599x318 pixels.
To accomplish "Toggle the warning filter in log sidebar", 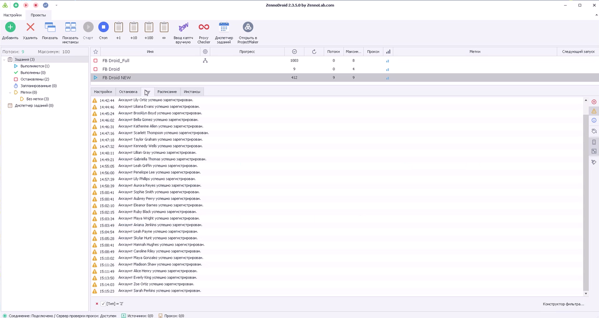I will click(x=594, y=111).
